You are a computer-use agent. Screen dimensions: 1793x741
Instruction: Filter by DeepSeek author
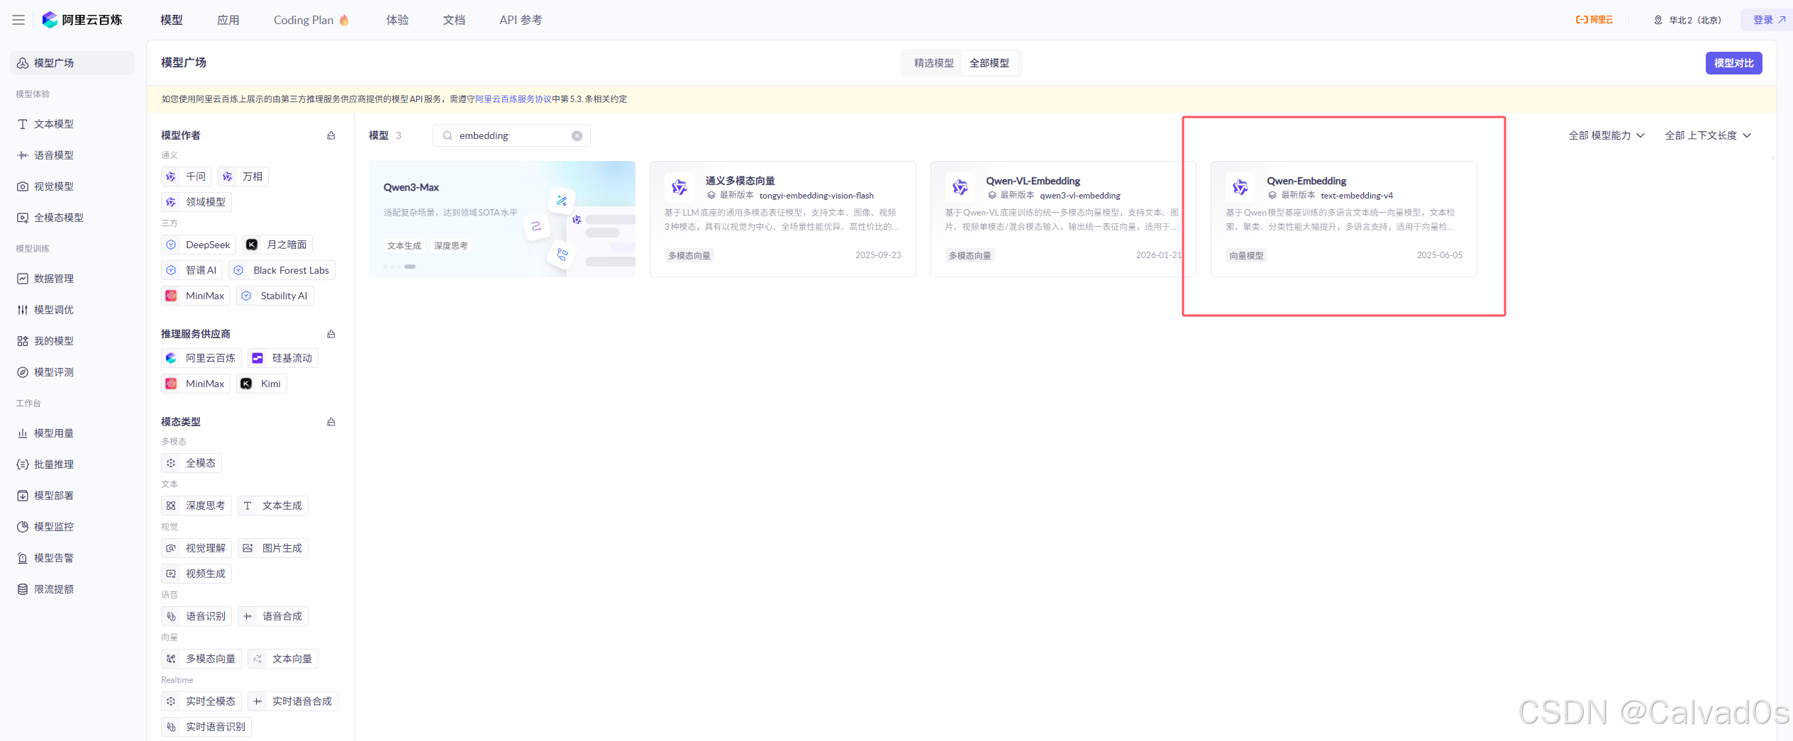coord(199,245)
